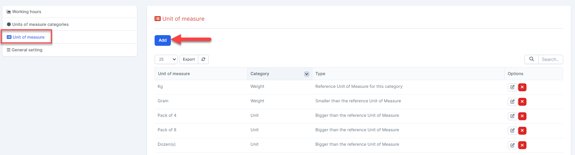Go to Units of measure categories
The height and width of the screenshot is (155, 575).
pos(40,24)
